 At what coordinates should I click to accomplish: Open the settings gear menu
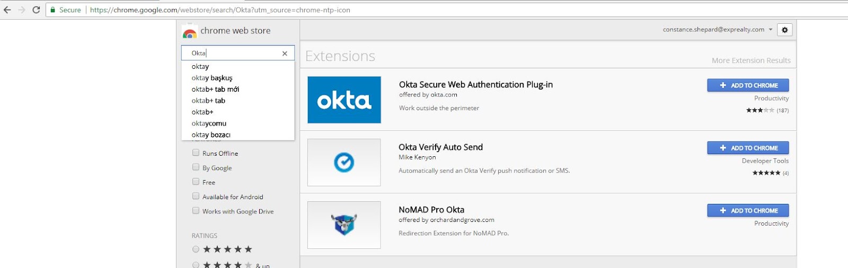coord(785,30)
